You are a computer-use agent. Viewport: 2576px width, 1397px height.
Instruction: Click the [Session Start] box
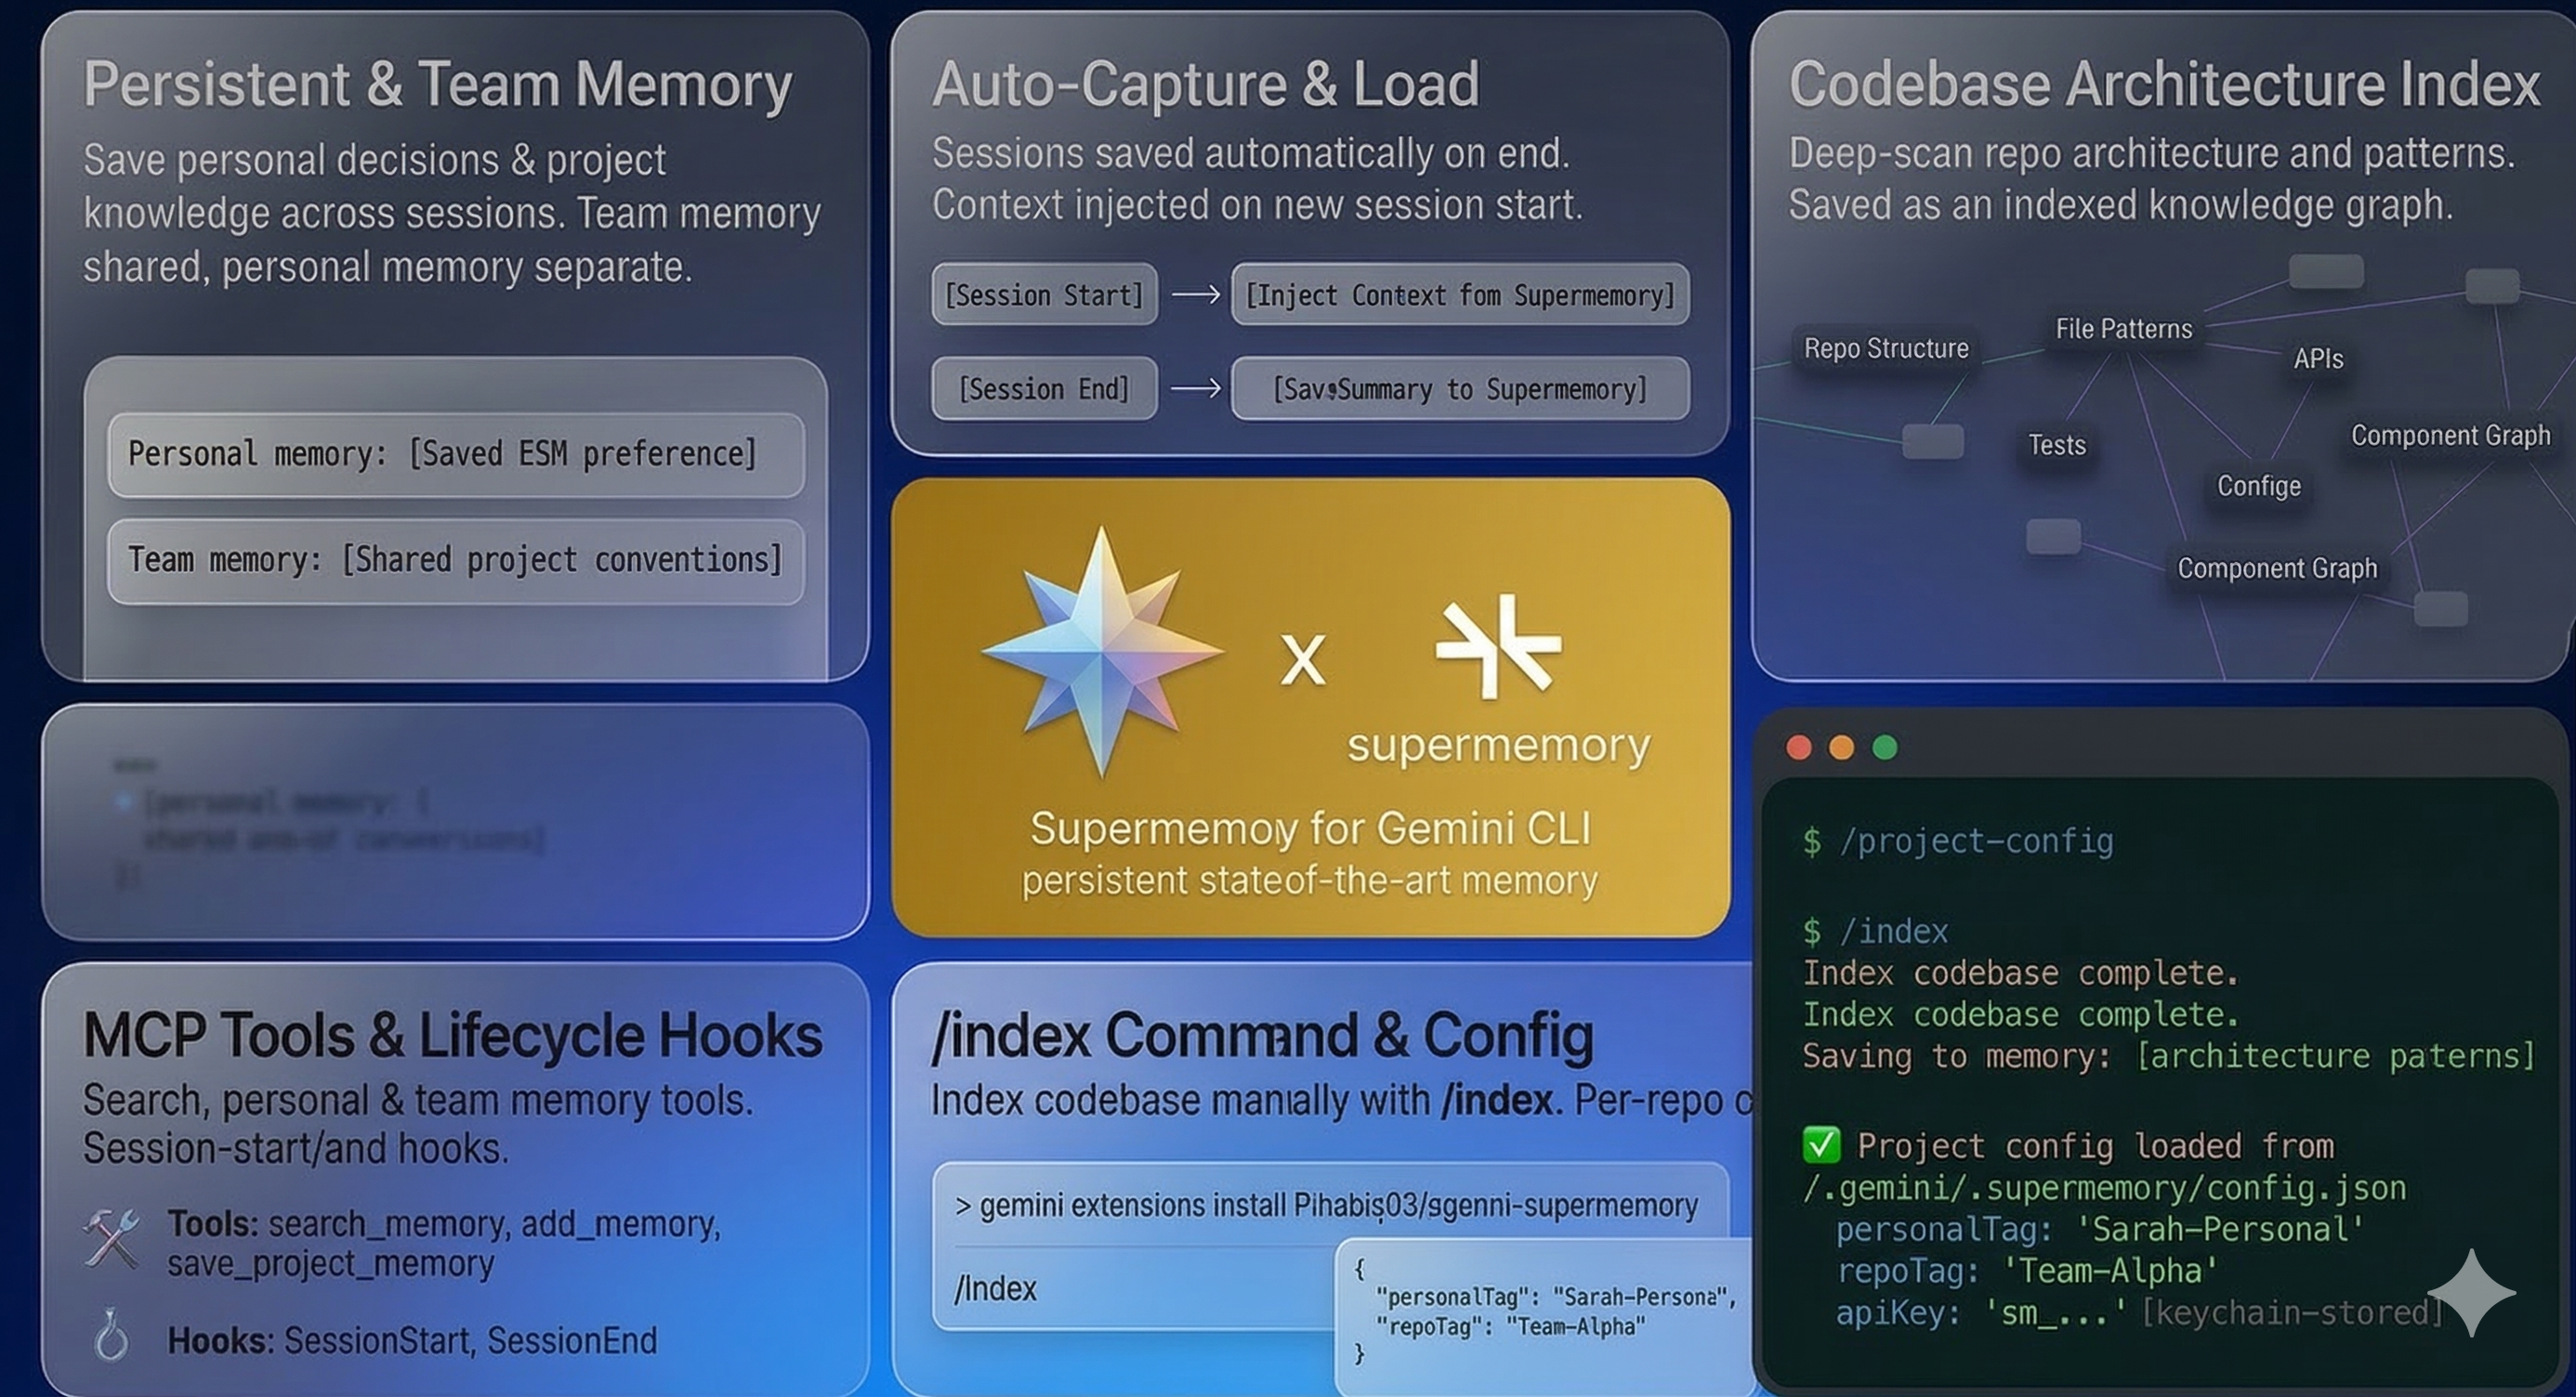(x=1044, y=294)
